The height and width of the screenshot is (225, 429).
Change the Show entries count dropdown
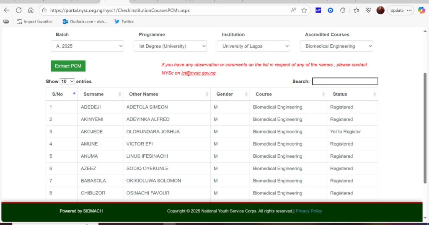click(67, 81)
